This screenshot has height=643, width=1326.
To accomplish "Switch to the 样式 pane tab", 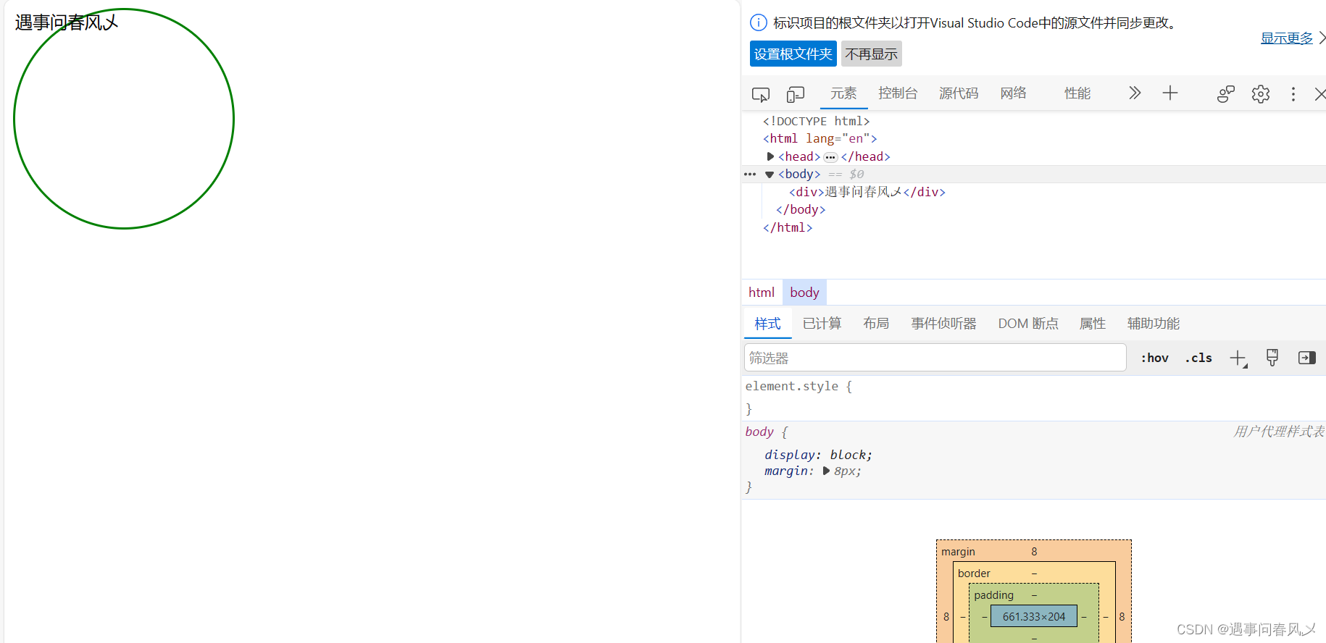I will click(x=767, y=324).
